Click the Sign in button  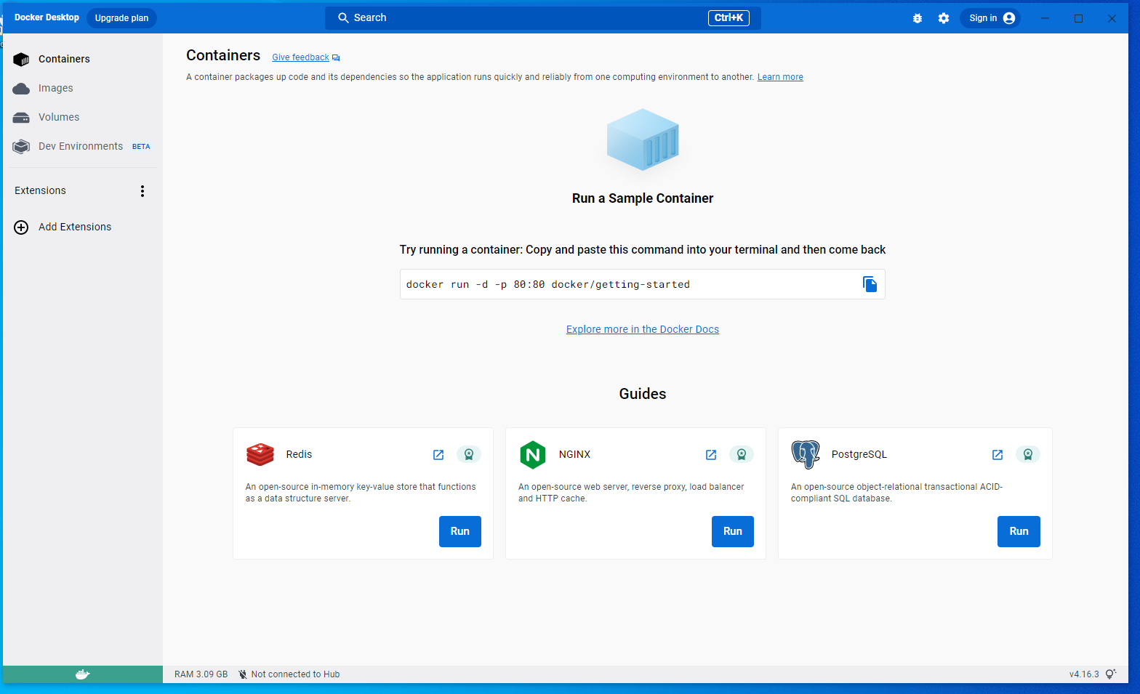pos(990,18)
